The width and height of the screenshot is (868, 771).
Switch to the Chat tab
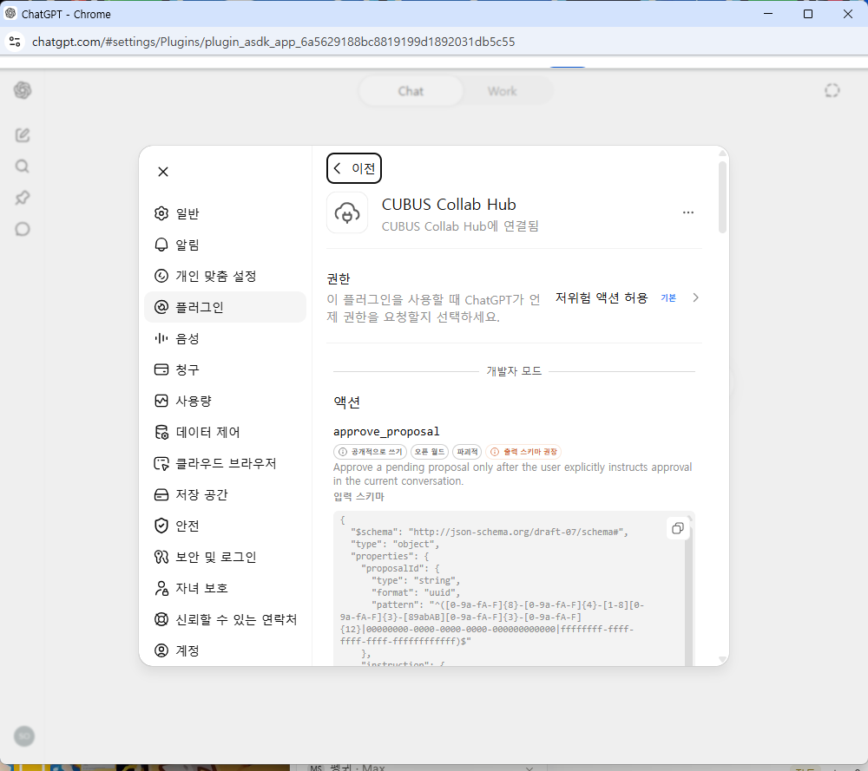pyautogui.click(x=411, y=91)
